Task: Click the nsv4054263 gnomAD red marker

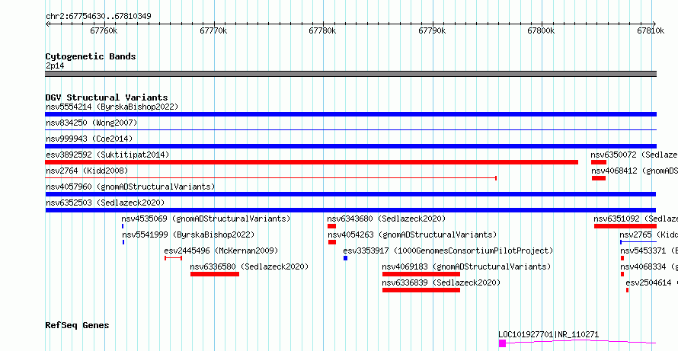Action: coord(332,242)
